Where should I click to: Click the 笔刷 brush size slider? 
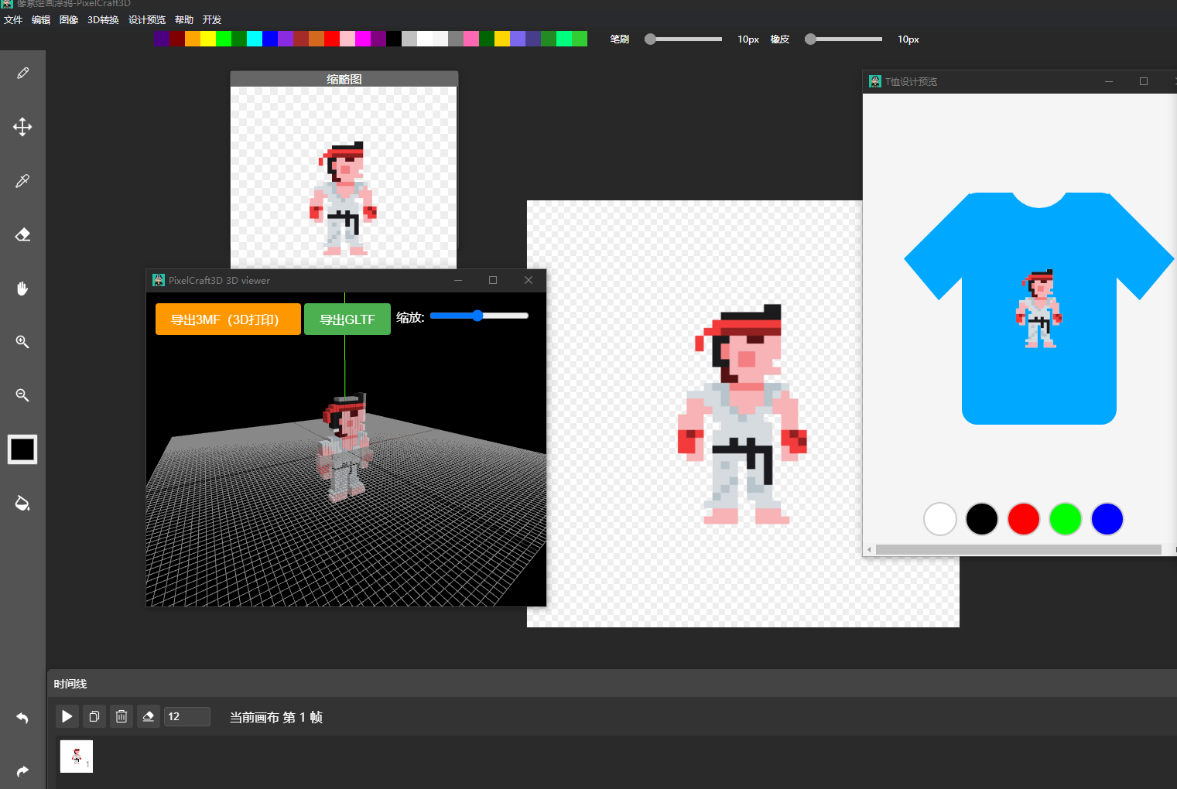(x=684, y=39)
